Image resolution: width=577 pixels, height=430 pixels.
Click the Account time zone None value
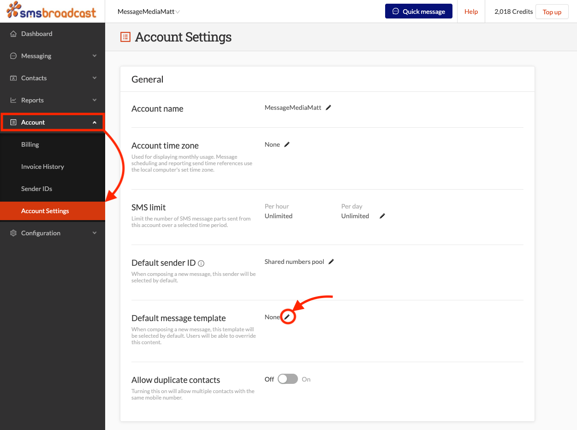click(x=272, y=144)
